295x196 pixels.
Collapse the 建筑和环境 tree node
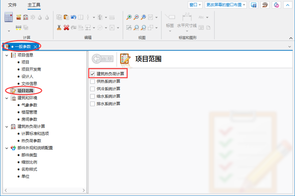(x=7, y=98)
